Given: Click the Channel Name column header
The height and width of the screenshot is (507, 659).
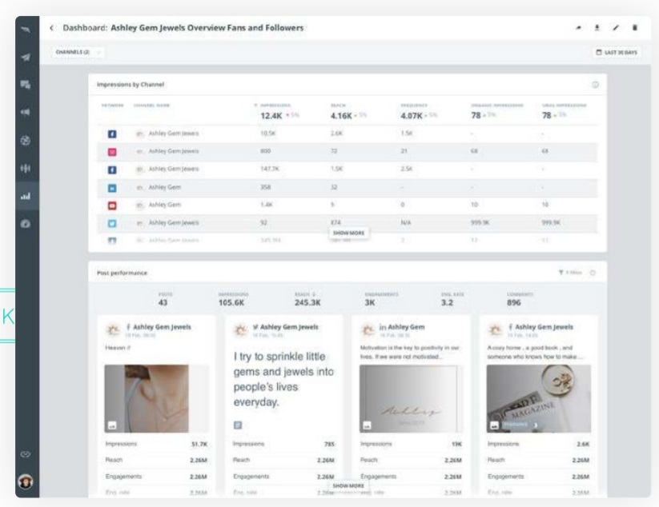Looking at the screenshot, I should 151,106.
